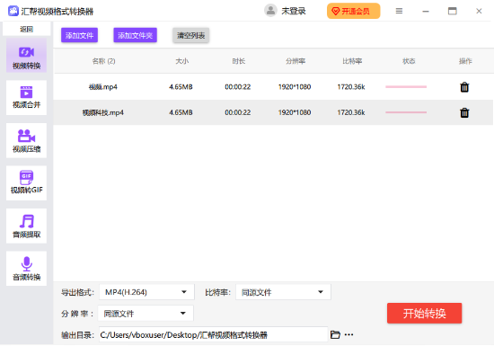
Task: Select the file name 视频.mp4
Action: pyautogui.click(x=103, y=86)
